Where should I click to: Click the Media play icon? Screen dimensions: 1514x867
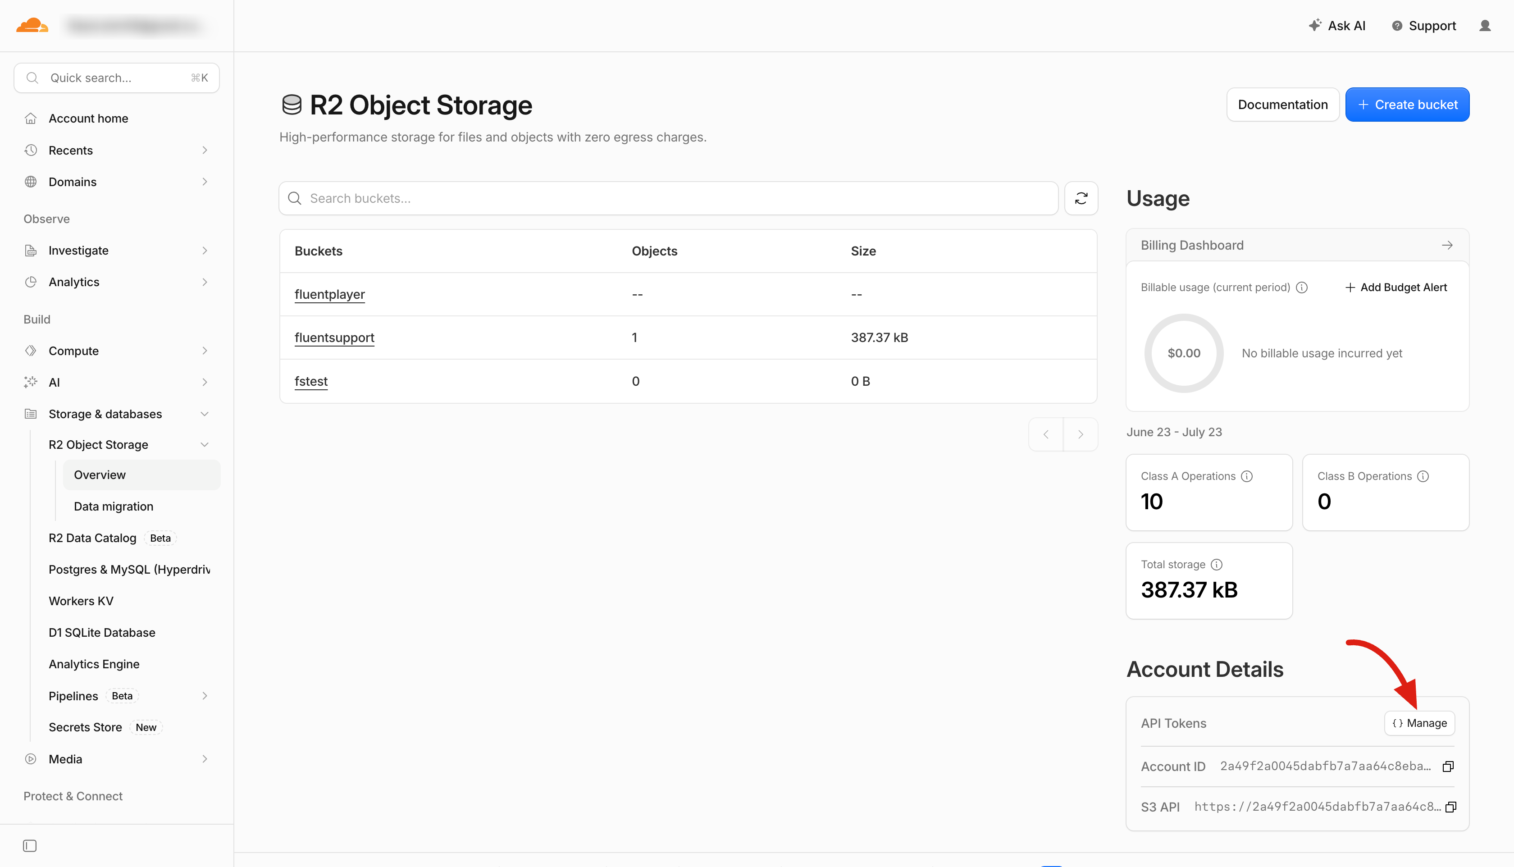click(x=31, y=759)
